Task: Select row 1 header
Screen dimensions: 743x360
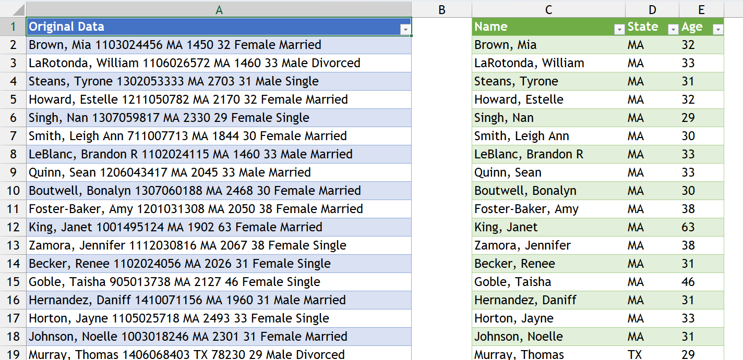Action: [x=13, y=27]
